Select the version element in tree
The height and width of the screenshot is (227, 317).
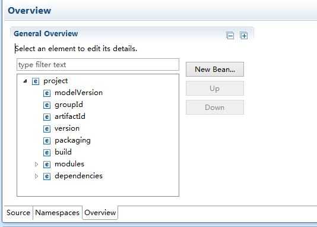tap(67, 128)
